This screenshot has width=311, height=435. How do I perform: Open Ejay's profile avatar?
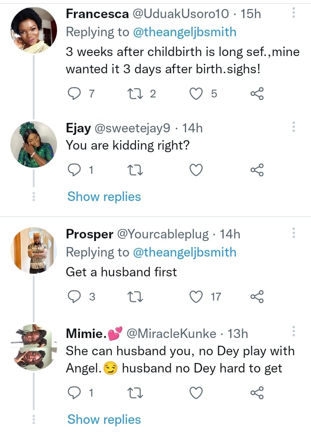34,144
